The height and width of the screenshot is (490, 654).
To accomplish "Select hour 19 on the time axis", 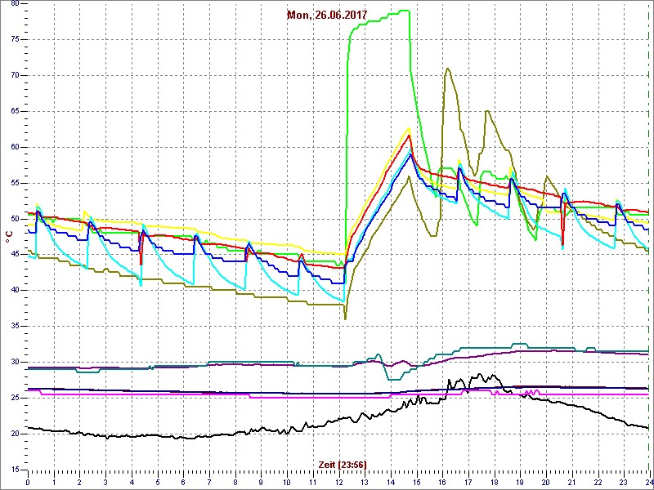I will 519,482.
